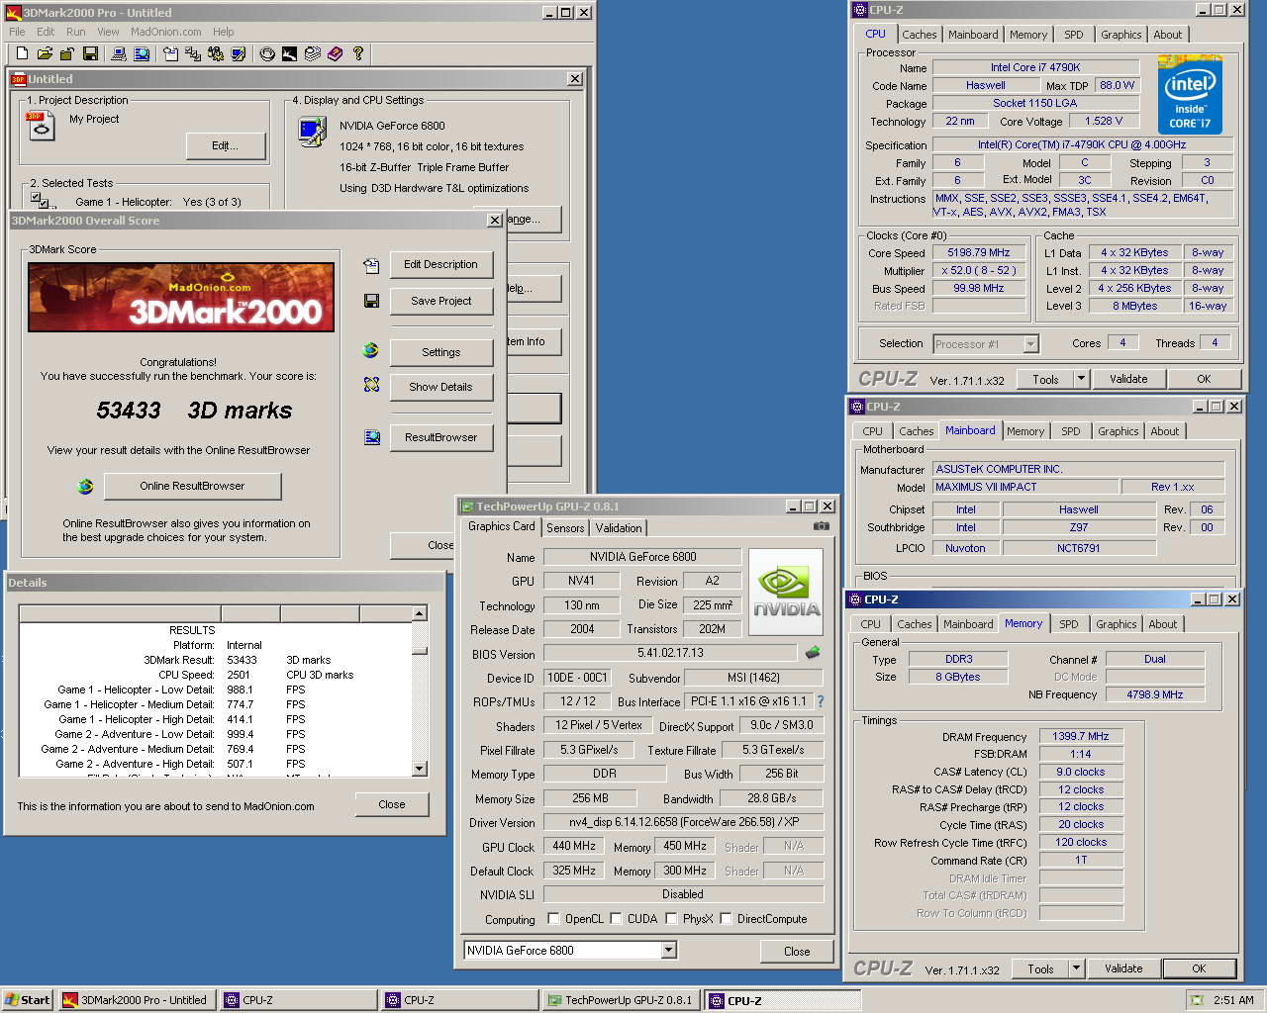This screenshot has width=1267, height=1013.
Task: Click the System Info computer toolbar icon
Action: [119, 53]
